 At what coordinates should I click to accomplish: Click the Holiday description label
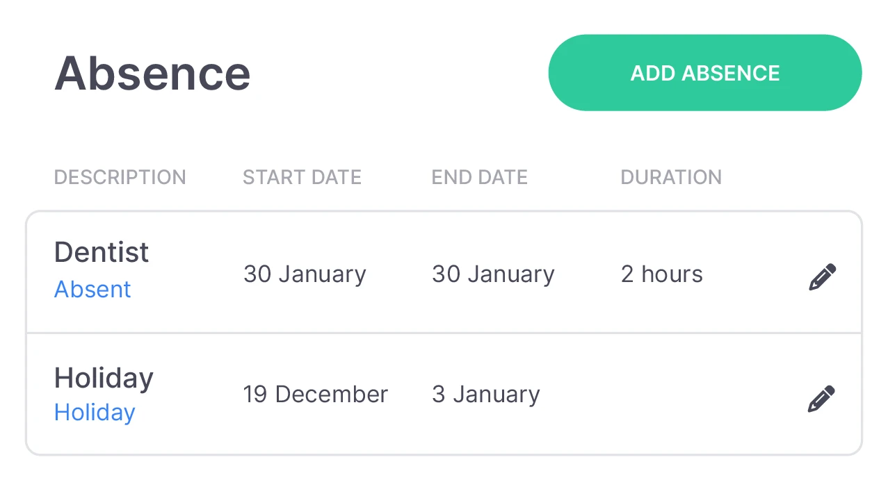coord(103,377)
